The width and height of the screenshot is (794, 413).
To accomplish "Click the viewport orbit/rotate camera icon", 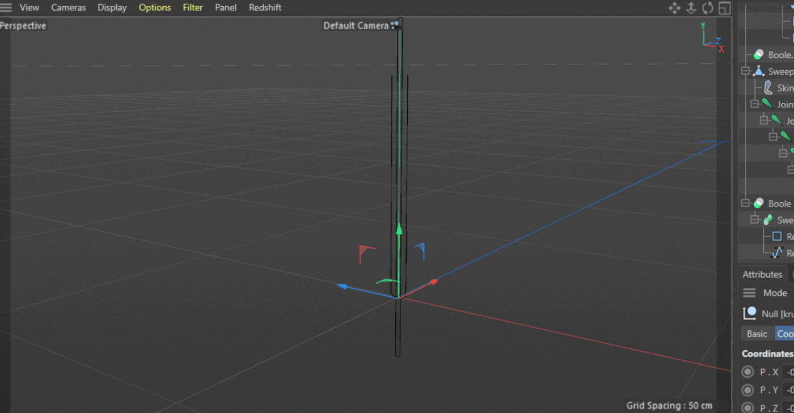I will tap(708, 8).
